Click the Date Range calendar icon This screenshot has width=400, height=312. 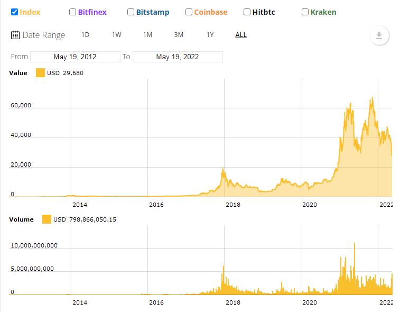[x=15, y=35]
